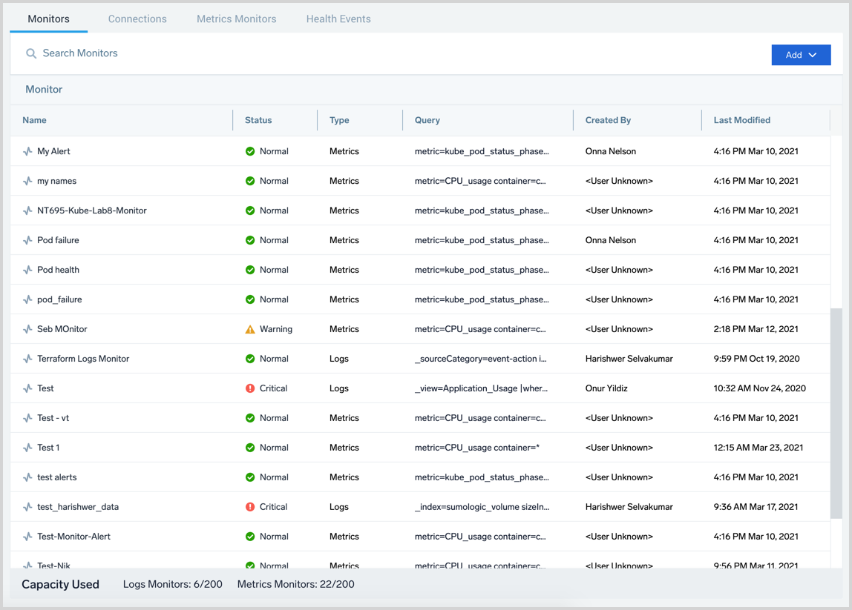Click the red Critical icon on Test row
This screenshot has width=852, height=610.
pos(250,388)
